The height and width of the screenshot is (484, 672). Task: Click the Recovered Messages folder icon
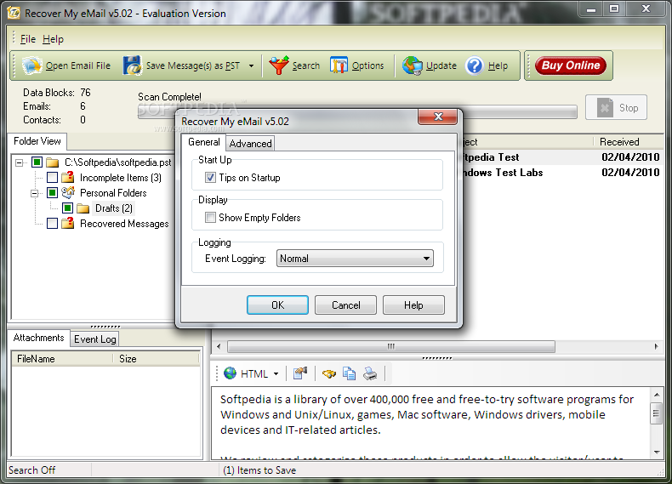(68, 223)
